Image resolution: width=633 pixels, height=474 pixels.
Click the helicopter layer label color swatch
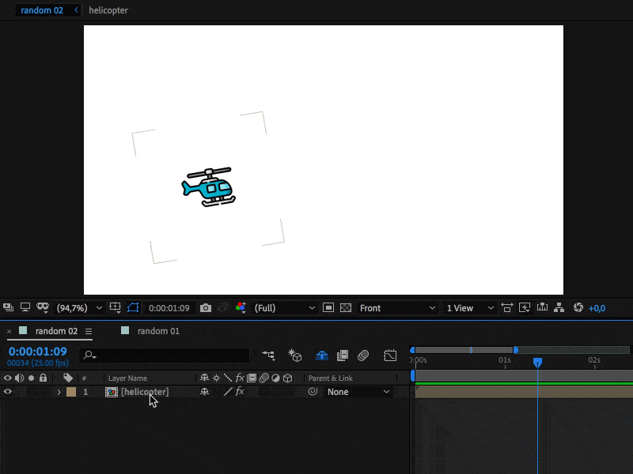coord(71,392)
